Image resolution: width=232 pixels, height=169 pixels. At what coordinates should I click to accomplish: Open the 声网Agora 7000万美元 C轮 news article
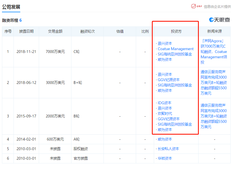[214, 52]
